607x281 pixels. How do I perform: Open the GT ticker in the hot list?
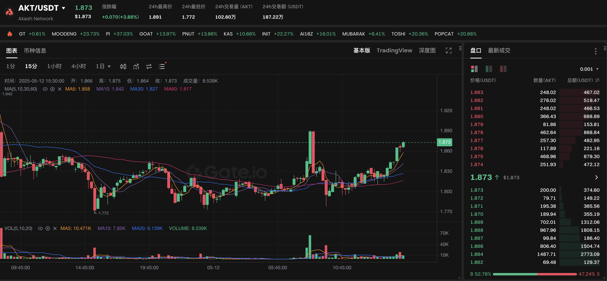coord(32,34)
